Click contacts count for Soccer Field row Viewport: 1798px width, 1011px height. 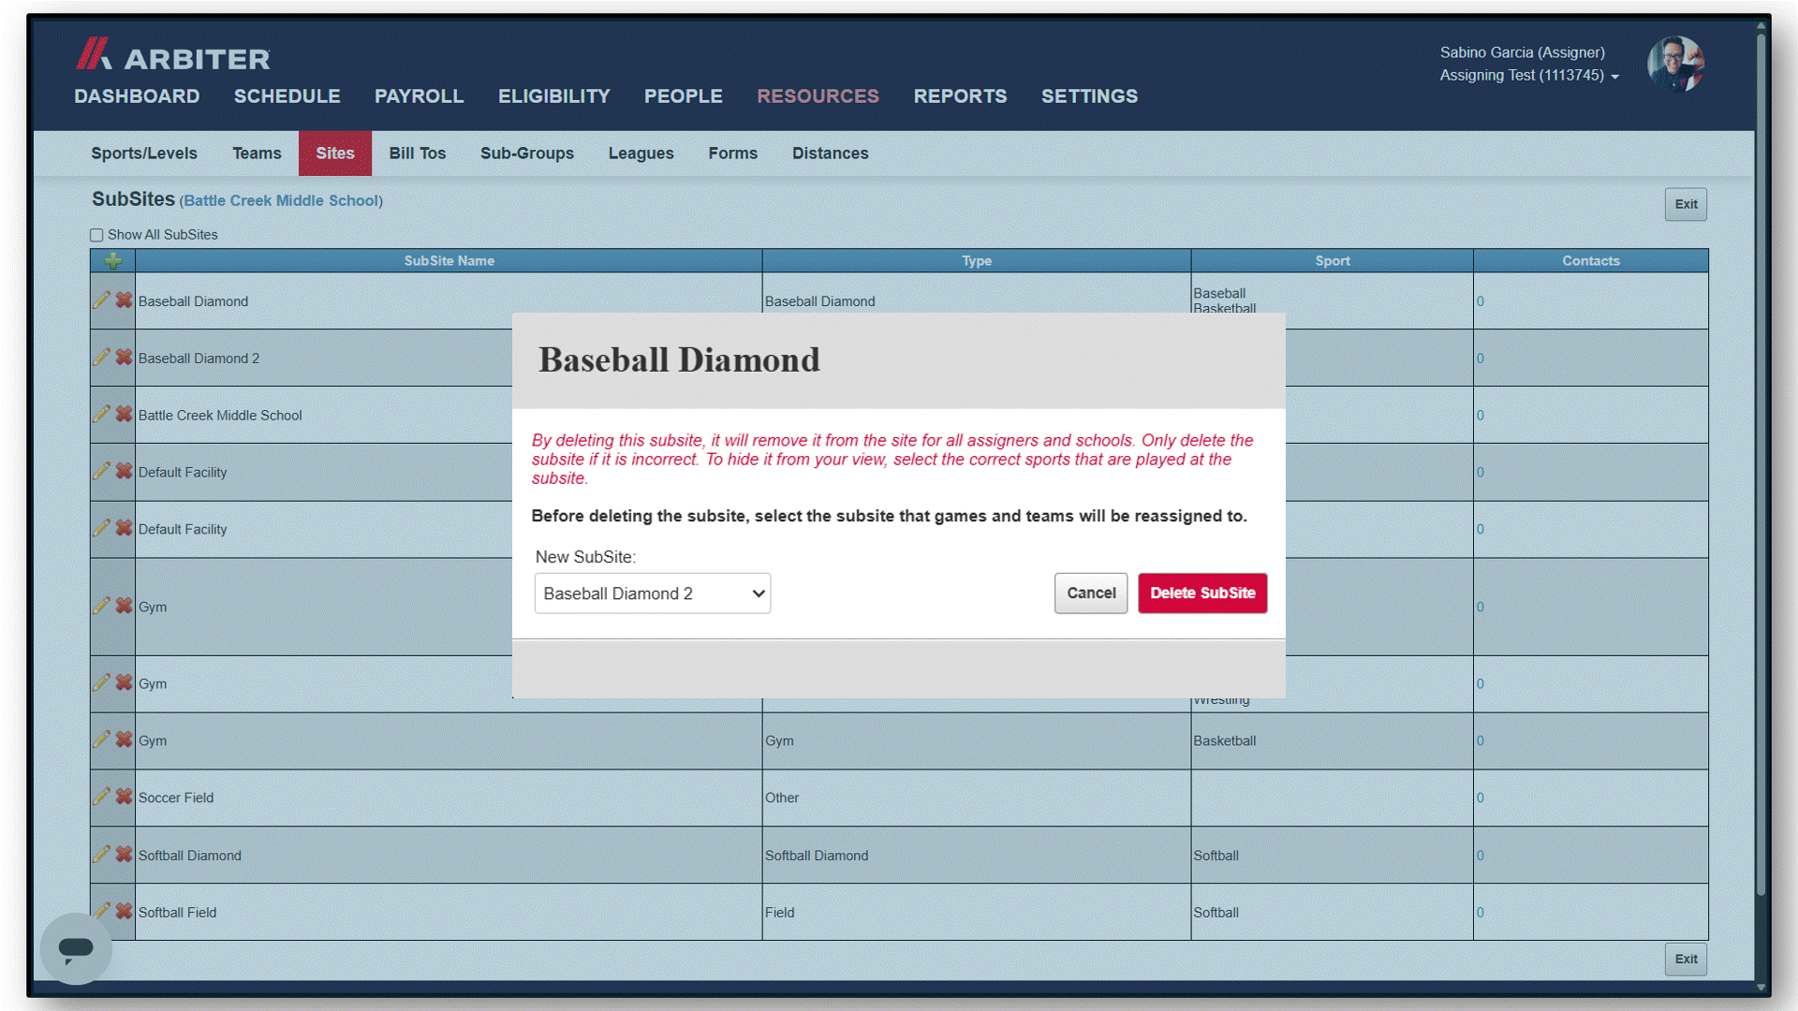(1481, 798)
